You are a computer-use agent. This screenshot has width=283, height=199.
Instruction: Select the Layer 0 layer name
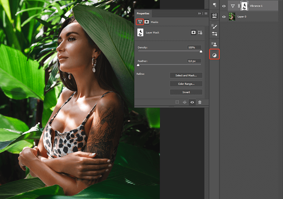[x=242, y=16]
